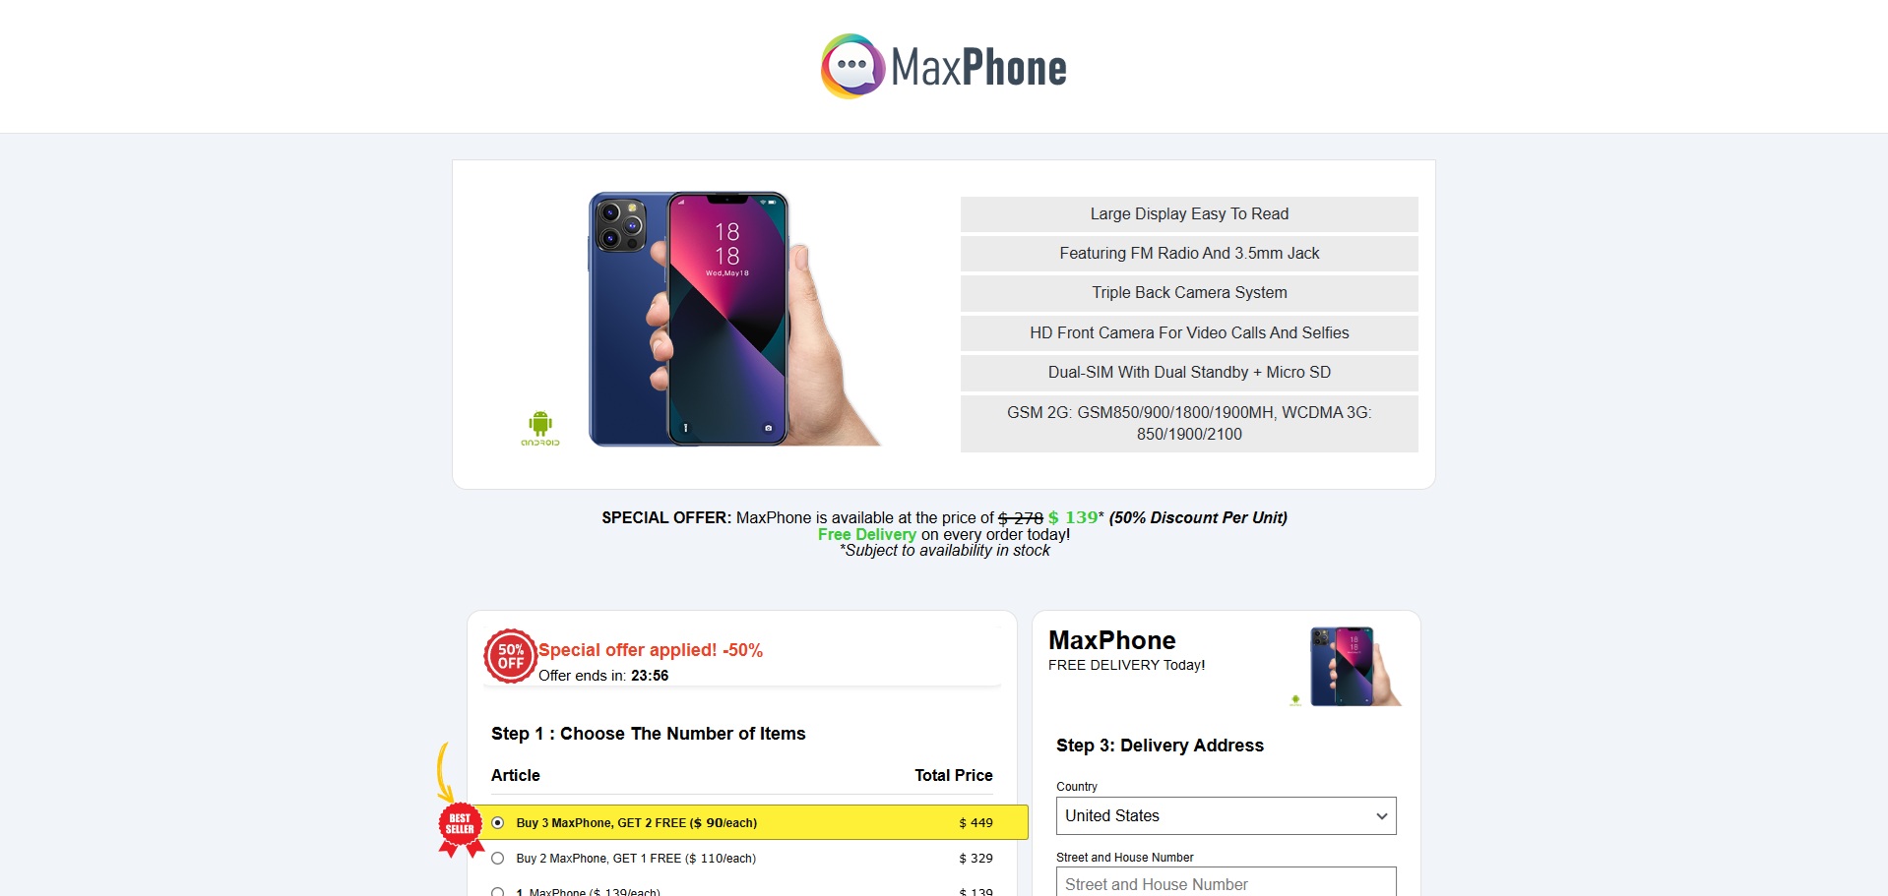Click the MaxPhone chat bubble logo icon
This screenshot has height=896, width=1888.
click(852, 66)
